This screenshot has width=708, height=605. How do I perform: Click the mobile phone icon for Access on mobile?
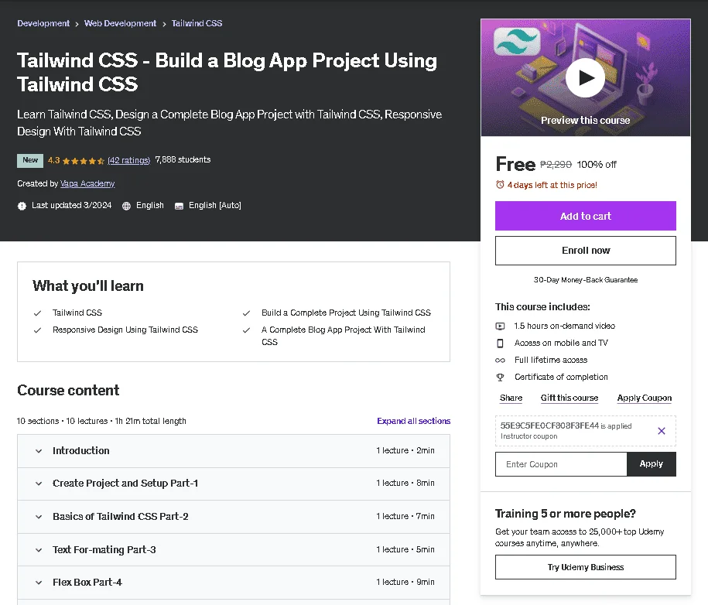pos(500,344)
